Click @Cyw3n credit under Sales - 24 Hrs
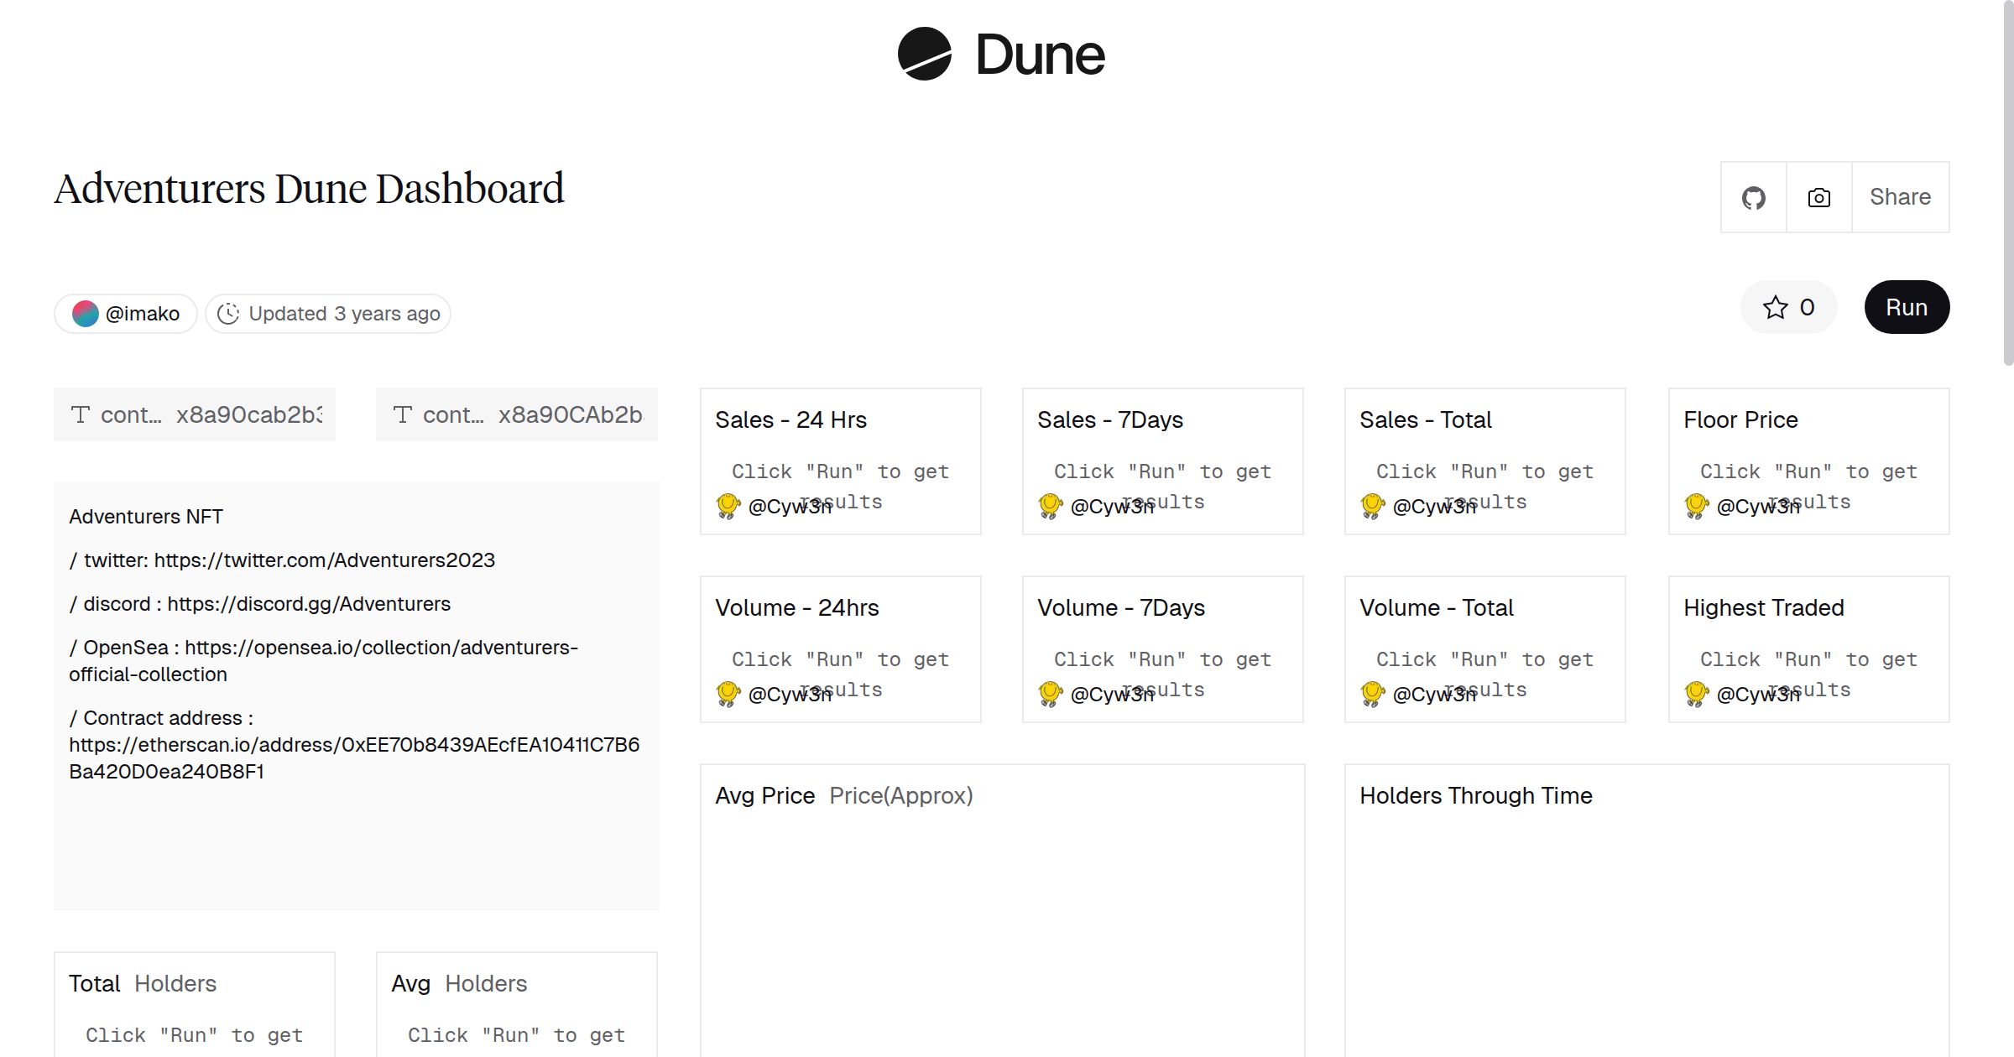 coord(789,505)
